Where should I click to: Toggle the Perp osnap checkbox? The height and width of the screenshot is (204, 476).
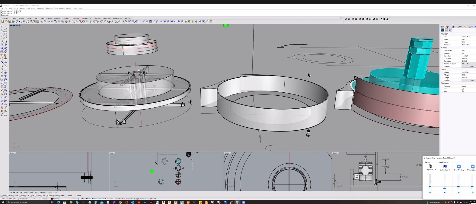pyautogui.click(x=36, y=196)
